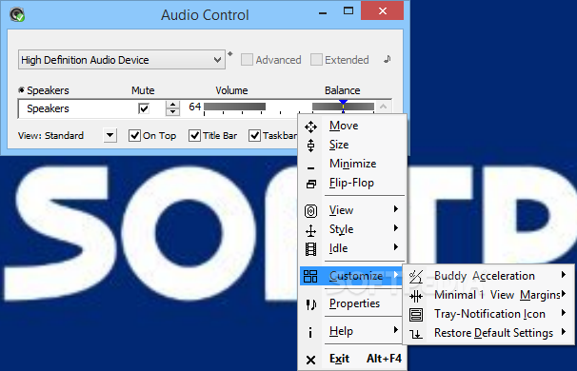The image size is (577, 371).
Task: Click the Speakers column header
Action: coord(48,90)
